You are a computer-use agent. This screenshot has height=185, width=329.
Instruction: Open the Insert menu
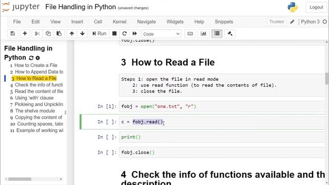[77, 22]
